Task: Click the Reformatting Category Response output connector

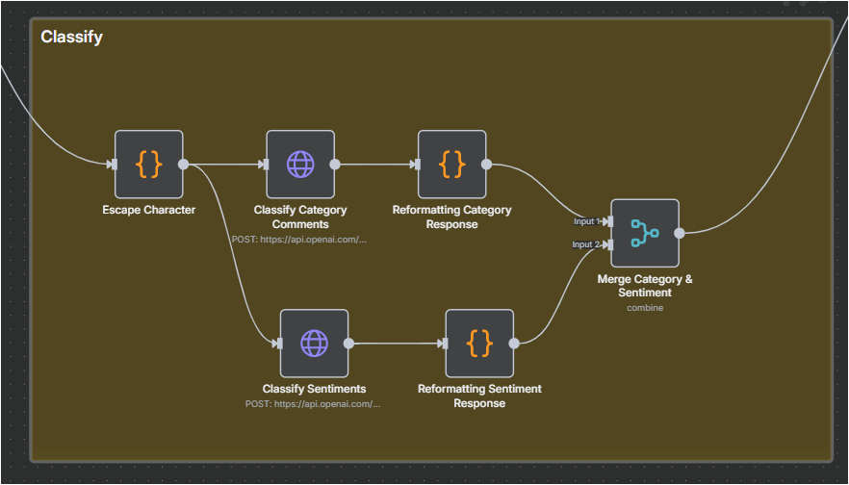Action: pos(487,164)
